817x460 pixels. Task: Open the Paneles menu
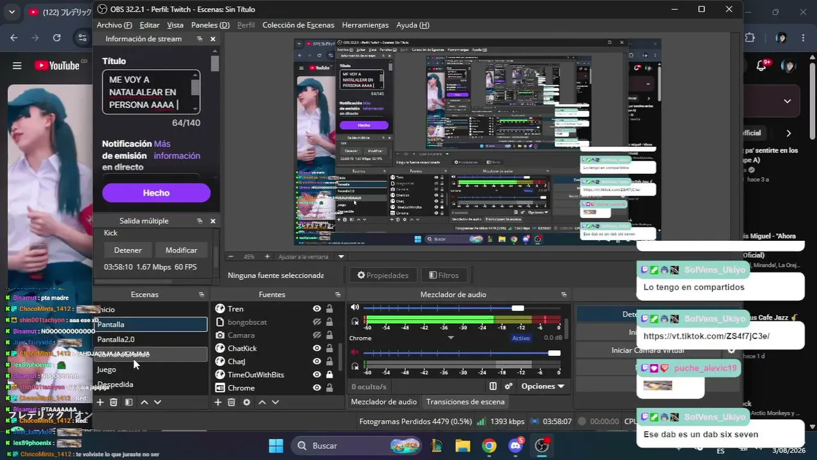(210, 25)
